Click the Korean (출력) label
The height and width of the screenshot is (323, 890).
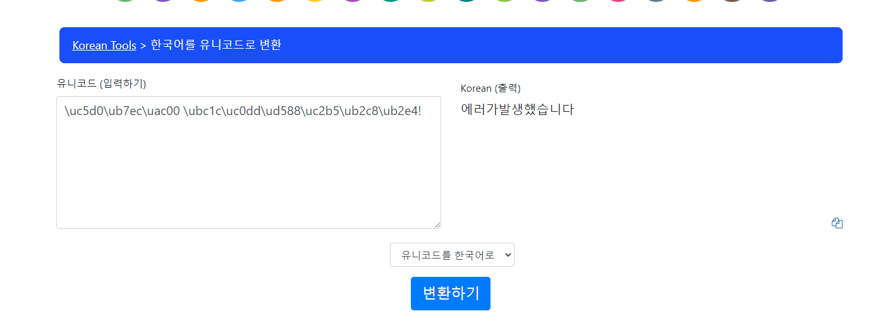pos(491,88)
